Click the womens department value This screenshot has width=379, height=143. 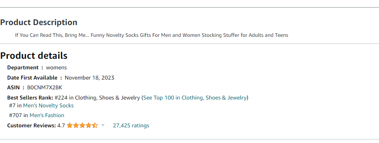56,68
